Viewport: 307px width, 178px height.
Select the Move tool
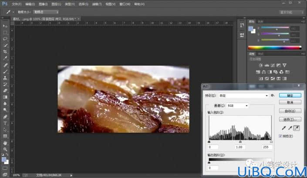[x=5, y=26]
